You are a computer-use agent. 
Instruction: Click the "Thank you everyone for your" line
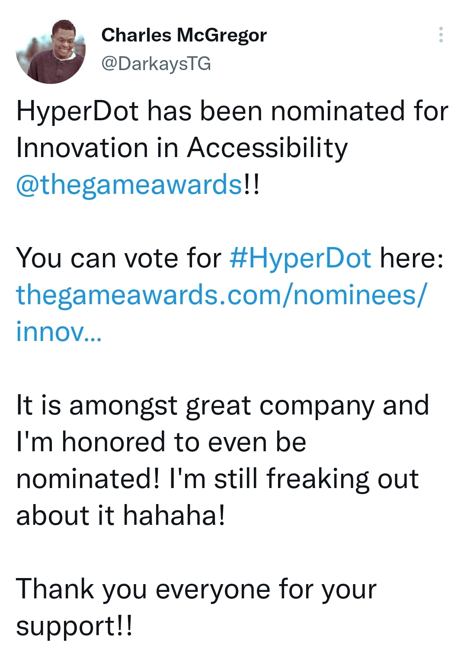196,589
